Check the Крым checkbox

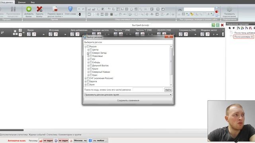[91, 69]
